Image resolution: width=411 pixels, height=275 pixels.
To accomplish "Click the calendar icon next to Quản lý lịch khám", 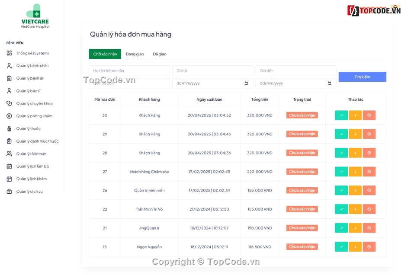I will pos(10,179).
